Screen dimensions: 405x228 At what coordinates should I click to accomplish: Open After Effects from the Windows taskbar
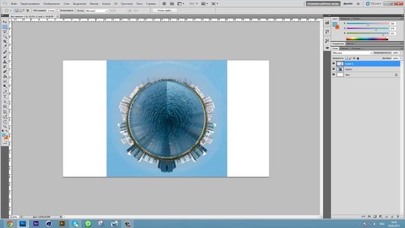(36, 224)
